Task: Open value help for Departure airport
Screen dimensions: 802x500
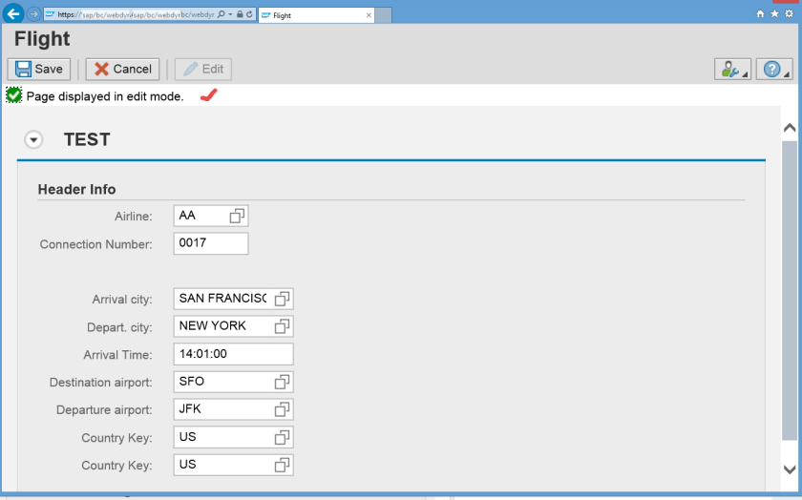Action: click(282, 409)
